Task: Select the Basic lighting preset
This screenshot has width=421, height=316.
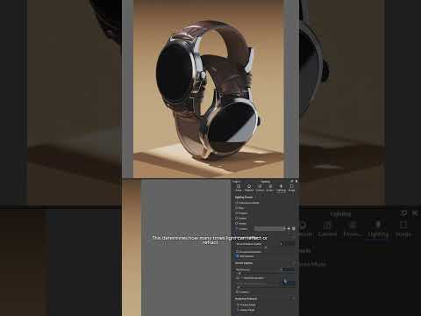Action: coord(237,208)
